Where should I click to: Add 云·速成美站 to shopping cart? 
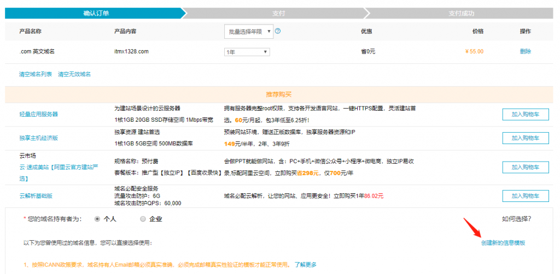pyautogui.click(x=525, y=167)
